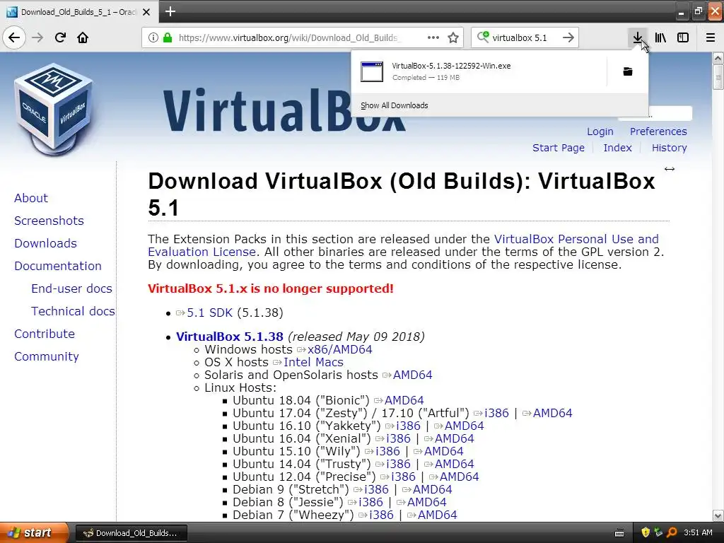Download Ubuntu 17.04 Zesty i386 package
The height and width of the screenshot is (543, 724).
click(x=496, y=413)
